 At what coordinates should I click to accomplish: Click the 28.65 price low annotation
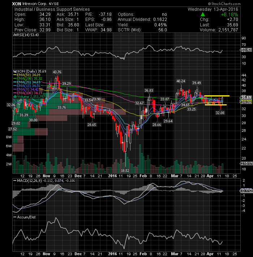click(92, 125)
